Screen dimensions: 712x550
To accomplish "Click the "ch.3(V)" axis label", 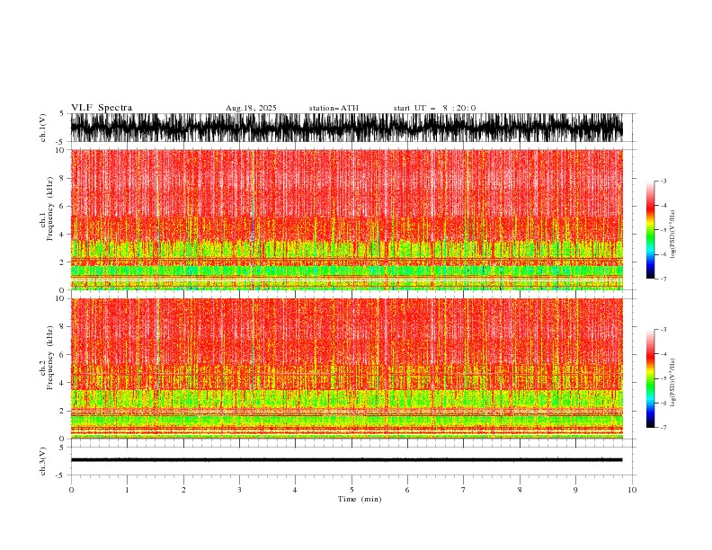I will click(43, 461).
